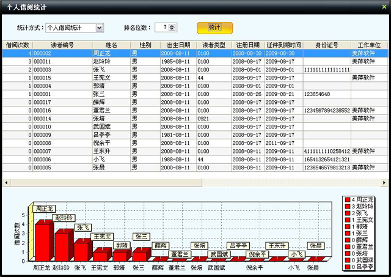Click inside the 排名位数 number field
This screenshot has width=391, height=277.
tap(161, 28)
